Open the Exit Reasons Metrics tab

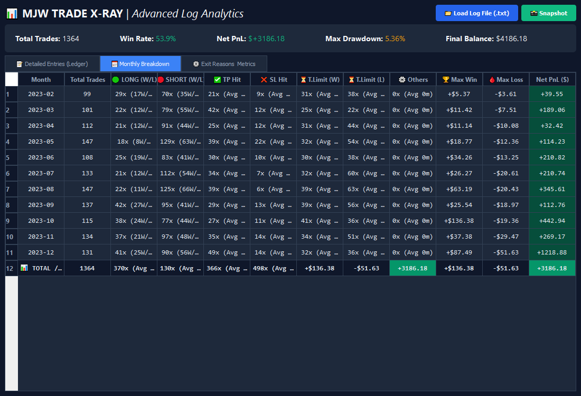224,64
